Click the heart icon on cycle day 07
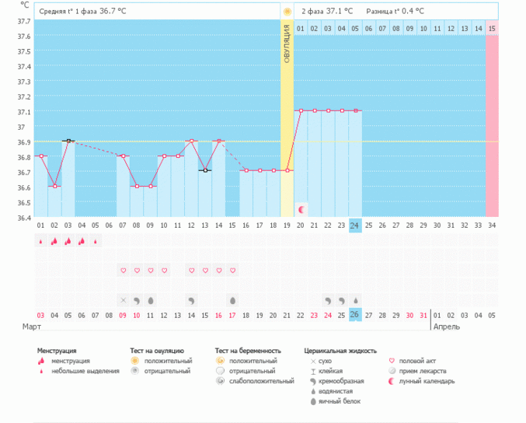Viewport: 526px width, 423px height. pyautogui.click(x=123, y=271)
